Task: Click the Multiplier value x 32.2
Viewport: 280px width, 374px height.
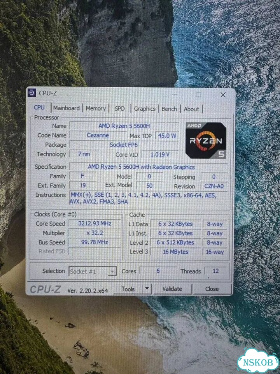Action: click(x=95, y=233)
